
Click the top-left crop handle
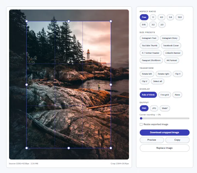[27, 21]
